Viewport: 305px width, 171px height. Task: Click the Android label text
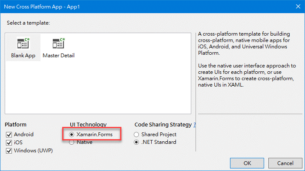coord(24,135)
